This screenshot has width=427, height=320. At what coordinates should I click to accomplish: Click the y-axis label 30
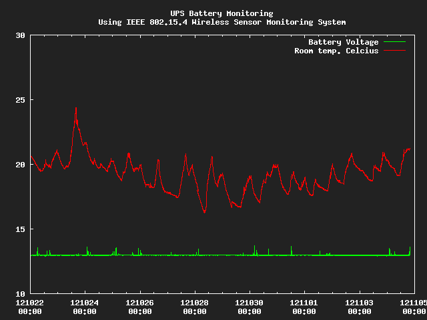19,36
